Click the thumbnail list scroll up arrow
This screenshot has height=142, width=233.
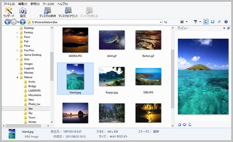click(x=172, y=28)
